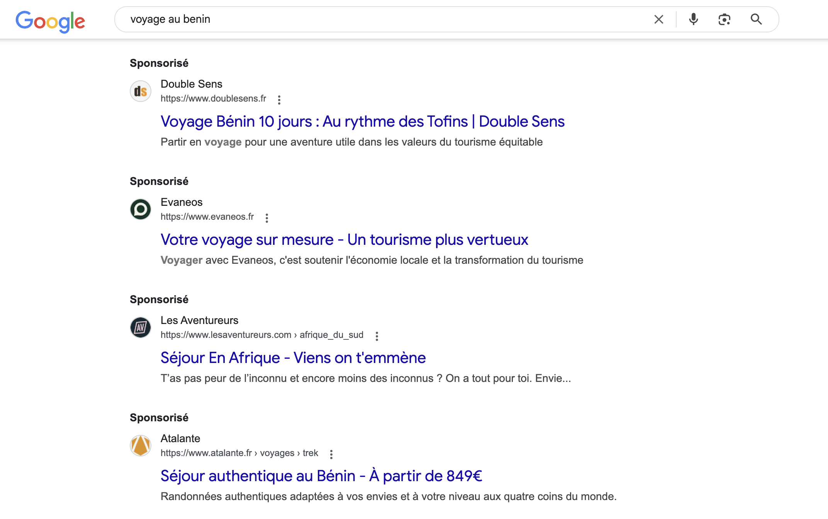828x519 pixels.
Task: Click the lesaventureurs.com afrique_du_sud URL
Action: [x=262, y=335]
